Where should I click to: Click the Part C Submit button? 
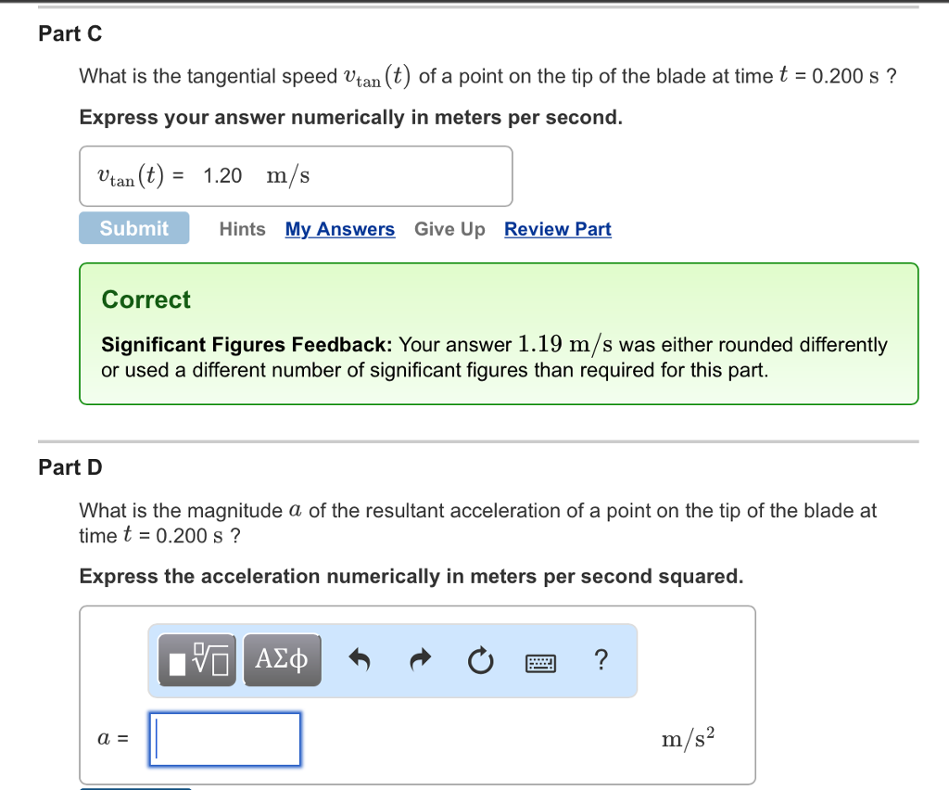point(133,228)
